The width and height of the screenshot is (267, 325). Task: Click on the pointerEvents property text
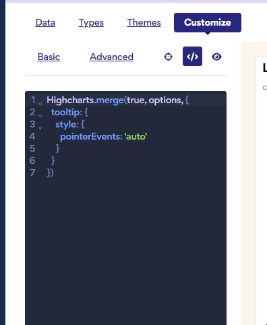(x=91, y=136)
